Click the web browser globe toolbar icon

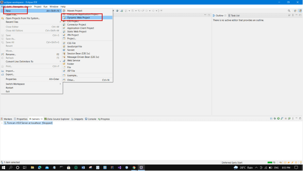[117, 11]
